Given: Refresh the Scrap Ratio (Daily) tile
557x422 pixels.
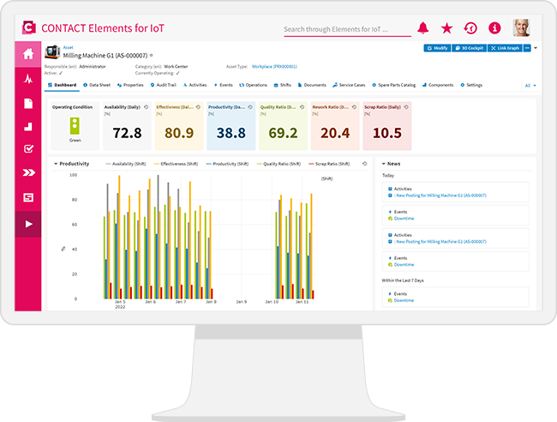Looking at the screenshot, I should click(406, 107).
